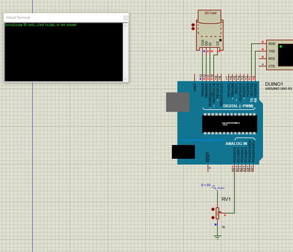Click the gray USB connector on Arduino
293x252 pixels.
[x=178, y=102]
